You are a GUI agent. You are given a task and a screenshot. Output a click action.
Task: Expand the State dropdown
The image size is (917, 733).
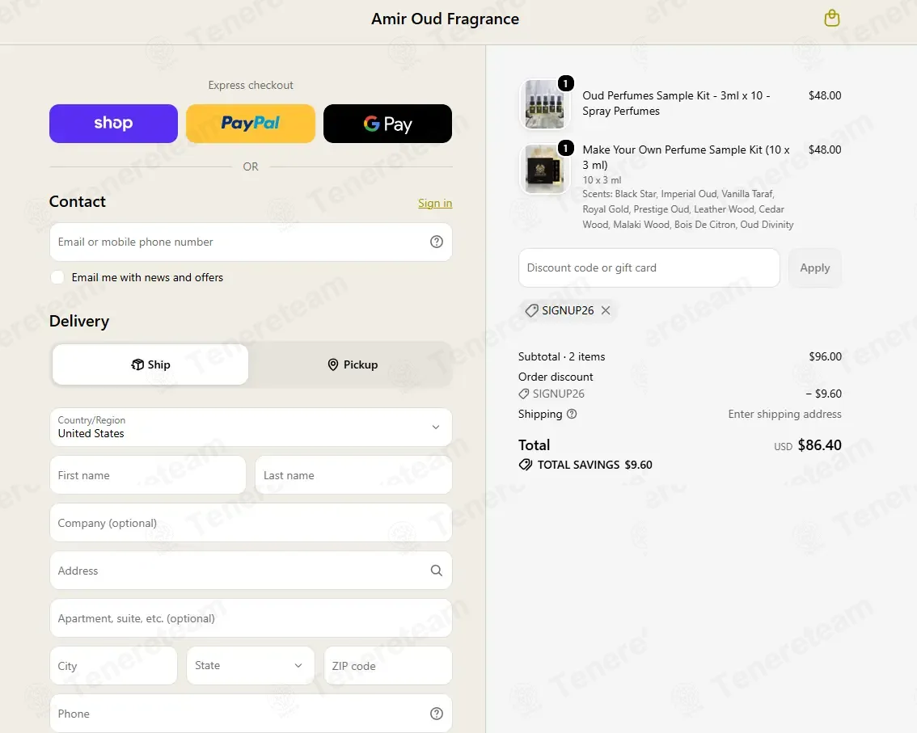coord(251,665)
